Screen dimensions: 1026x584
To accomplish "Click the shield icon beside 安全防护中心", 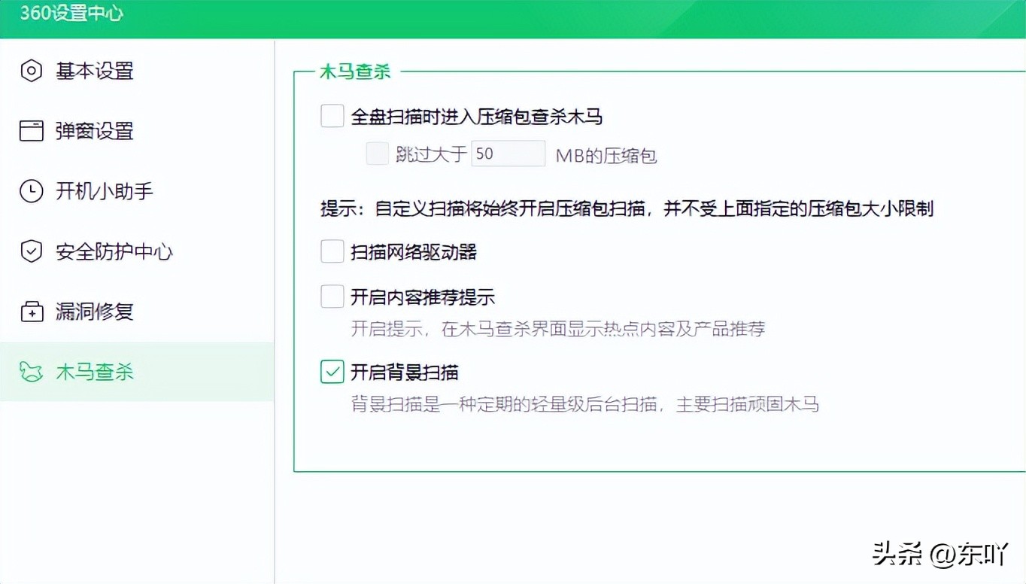I will (x=31, y=251).
